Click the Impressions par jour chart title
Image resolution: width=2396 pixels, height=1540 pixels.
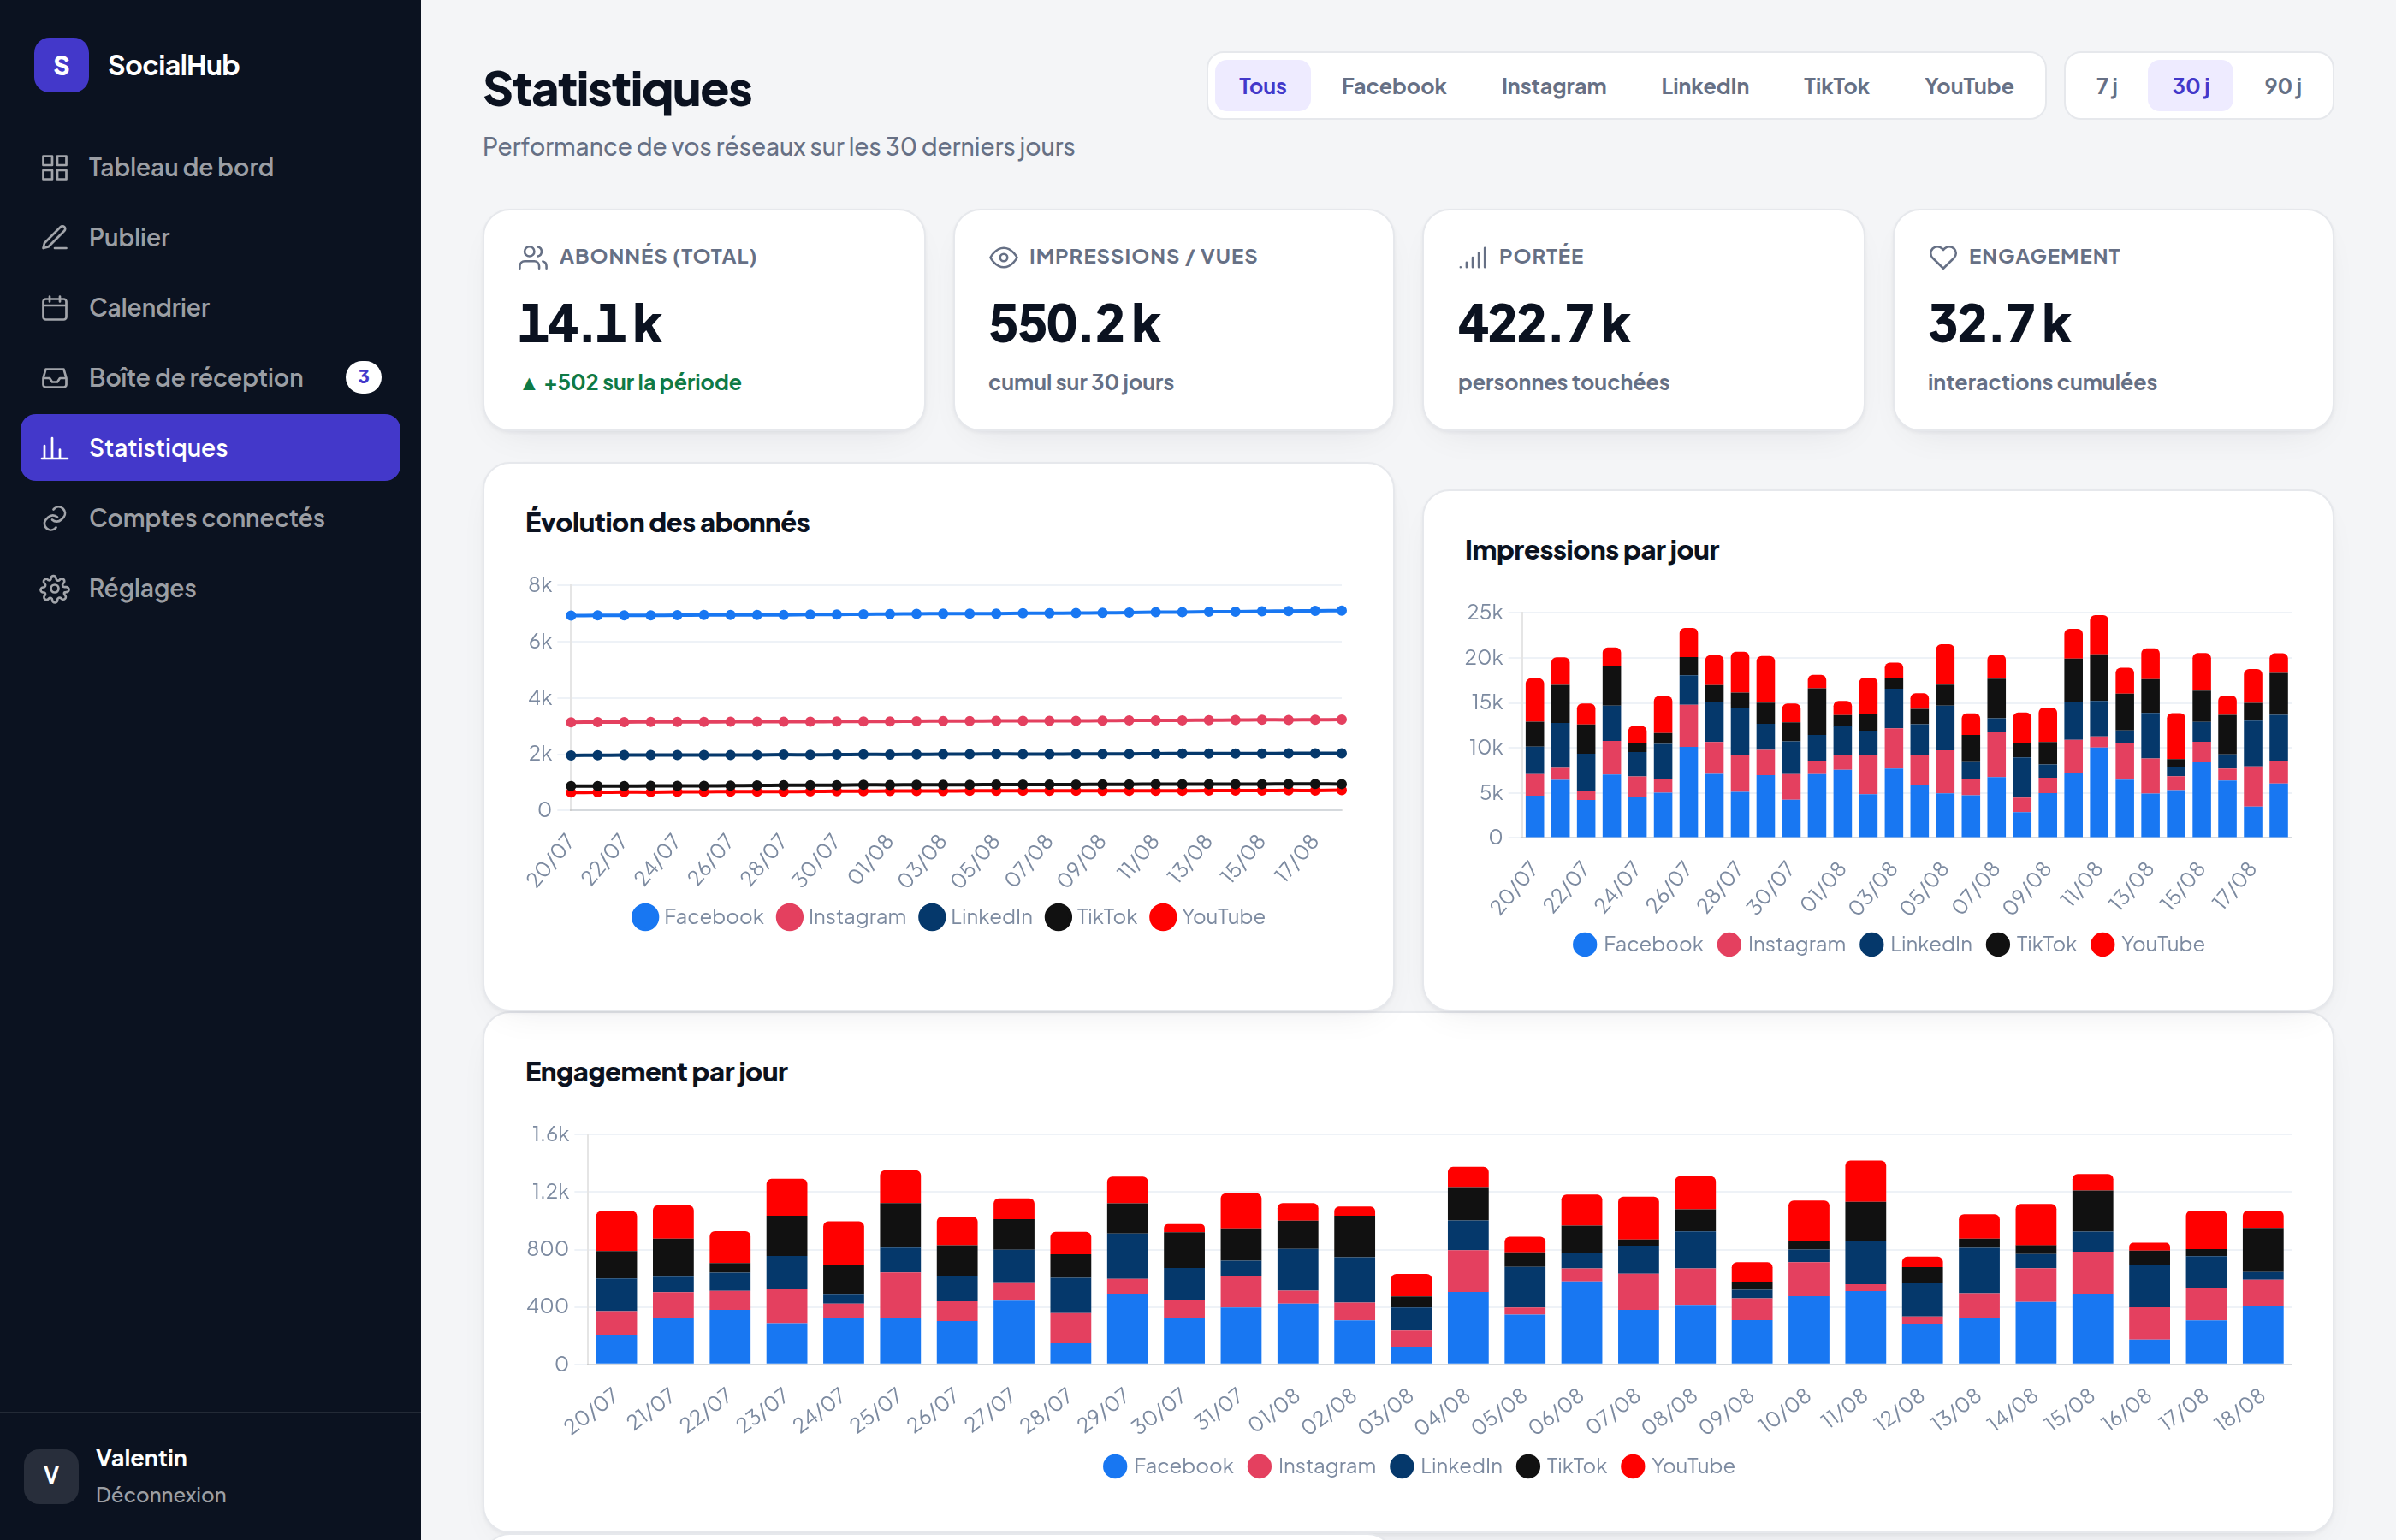click(1591, 550)
